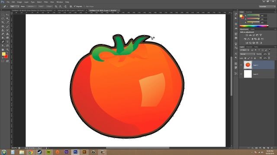Change screen mode from toolbox

7,61
